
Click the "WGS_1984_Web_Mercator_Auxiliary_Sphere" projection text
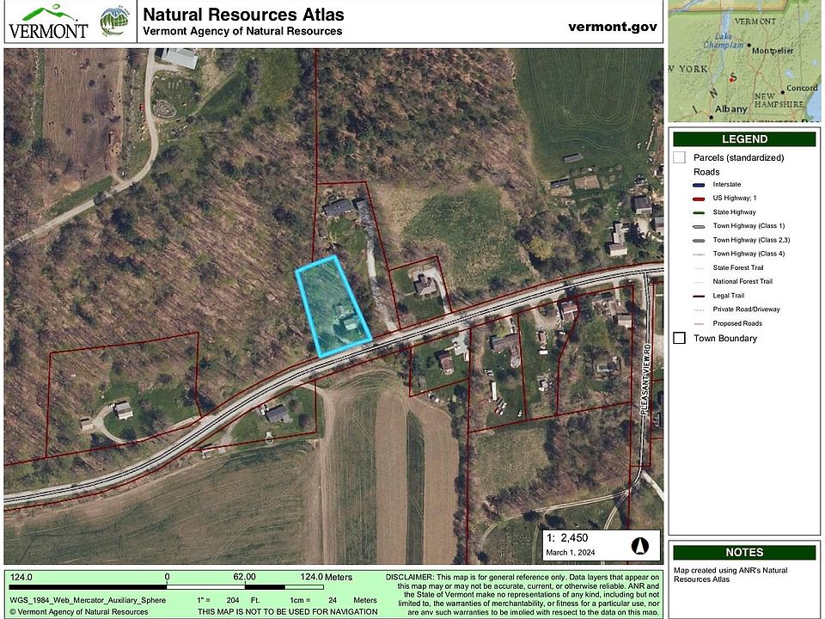coord(88,600)
